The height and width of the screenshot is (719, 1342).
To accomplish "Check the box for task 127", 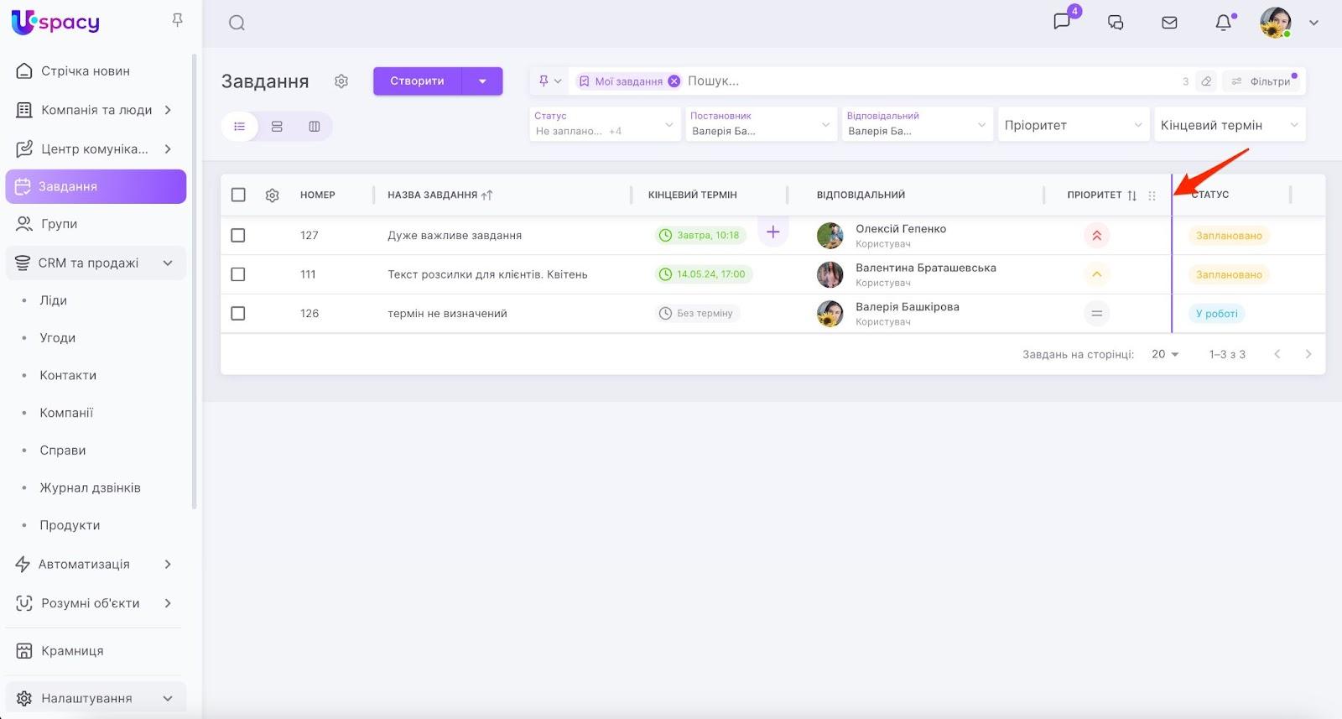I will [238, 236].
